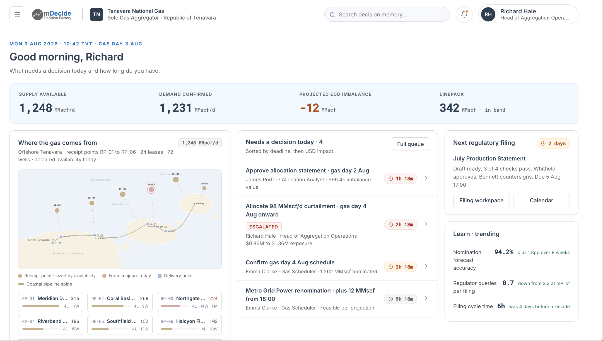
Task: Click the search magnifier icon
Action: [x=332, y=15]
